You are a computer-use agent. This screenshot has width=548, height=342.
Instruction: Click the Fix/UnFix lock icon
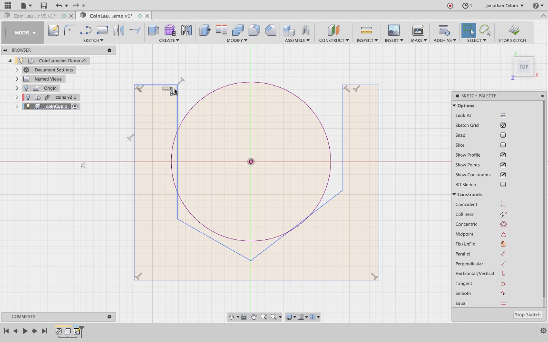click(503, 244)
